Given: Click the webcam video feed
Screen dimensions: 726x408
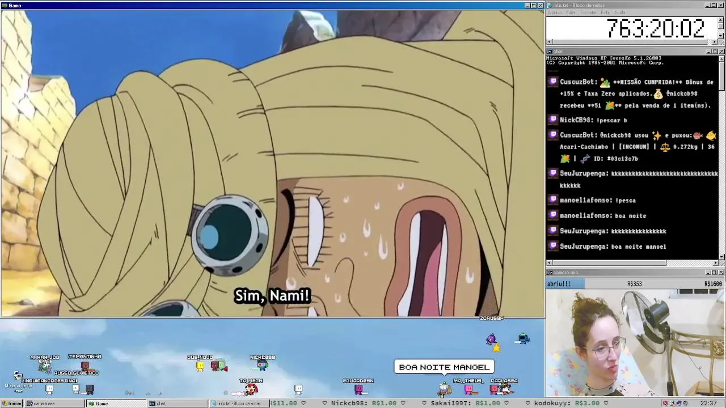Looking at the screenshot, I should 635,343.
